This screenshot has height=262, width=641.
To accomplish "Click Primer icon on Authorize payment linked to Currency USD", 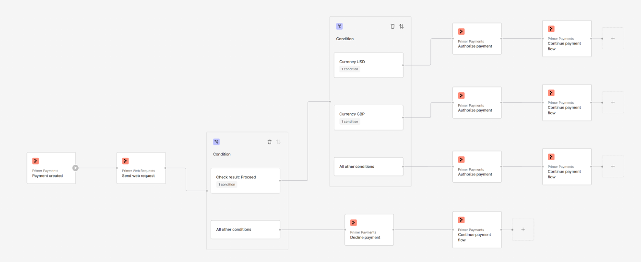I will coord(461,32).
